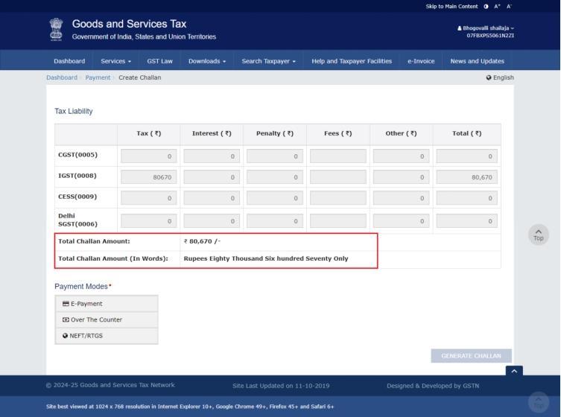Click the Delhi SGST Other field

click(401, 221)
